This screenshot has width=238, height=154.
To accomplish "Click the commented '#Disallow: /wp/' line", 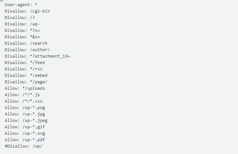I will (23, 146).
